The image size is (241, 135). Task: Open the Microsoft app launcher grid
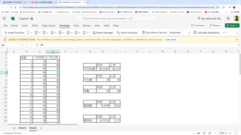click(4, 18)
